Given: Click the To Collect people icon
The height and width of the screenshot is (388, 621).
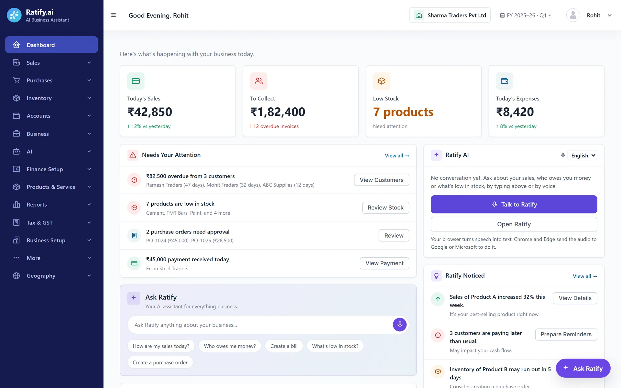Looking at the screenshot, I should 259,81.
